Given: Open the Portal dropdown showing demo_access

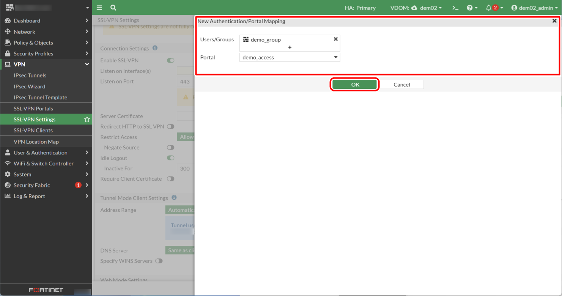Looking at the screenshot, I should click(x=290, y=58).
